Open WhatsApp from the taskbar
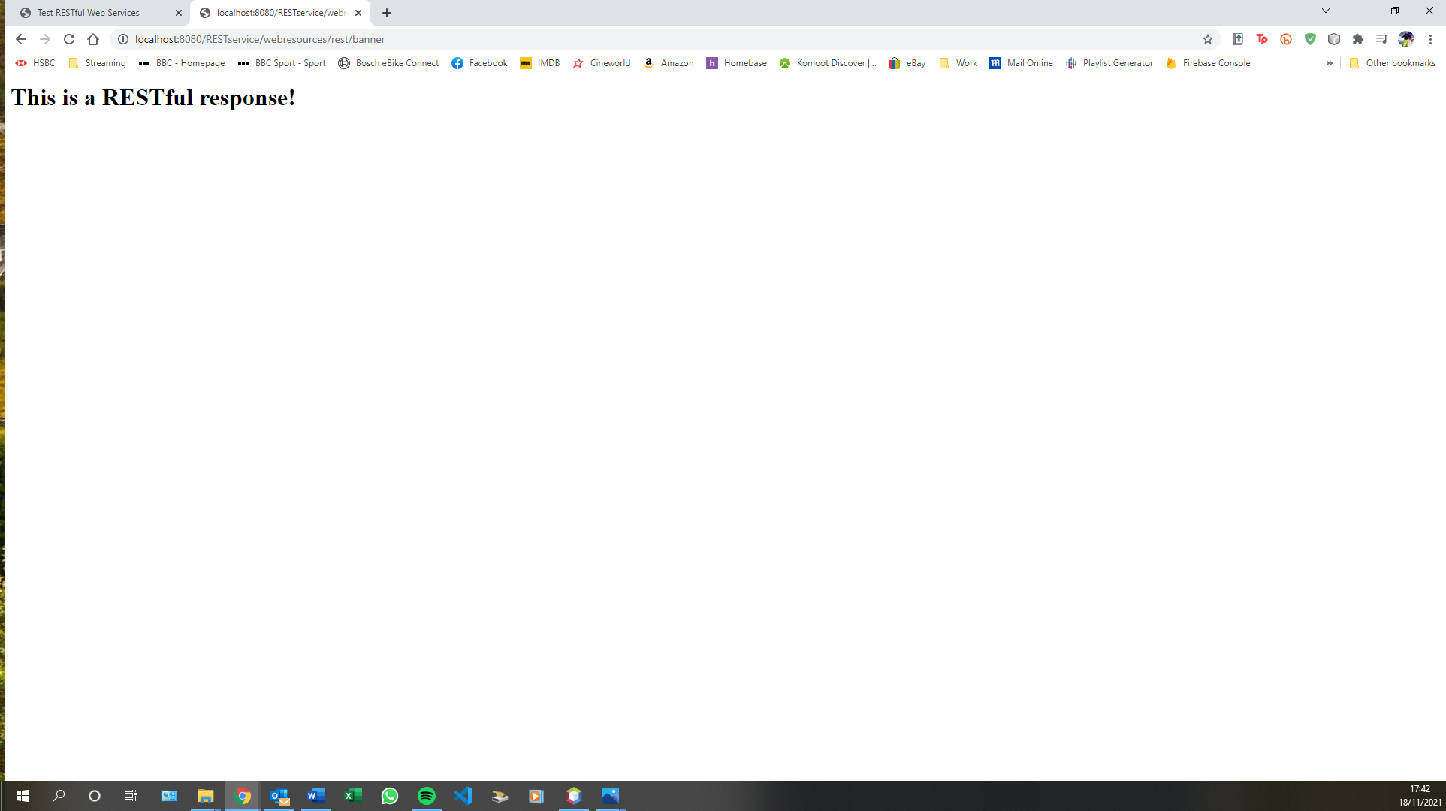 390,796
